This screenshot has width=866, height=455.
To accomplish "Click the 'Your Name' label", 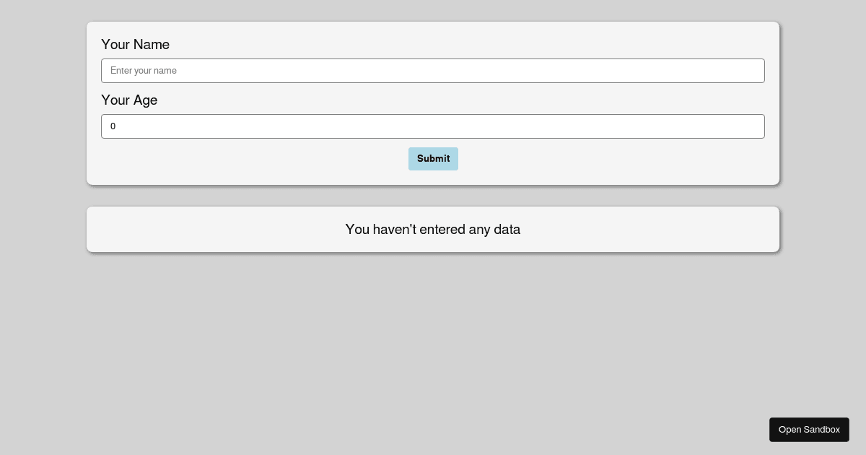I will pyautogui.click(x=135, y=45).
